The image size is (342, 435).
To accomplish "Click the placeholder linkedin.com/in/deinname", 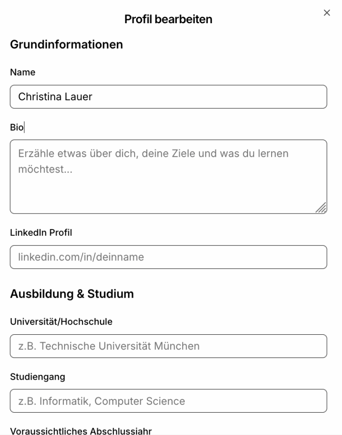I will click(81, 257).
